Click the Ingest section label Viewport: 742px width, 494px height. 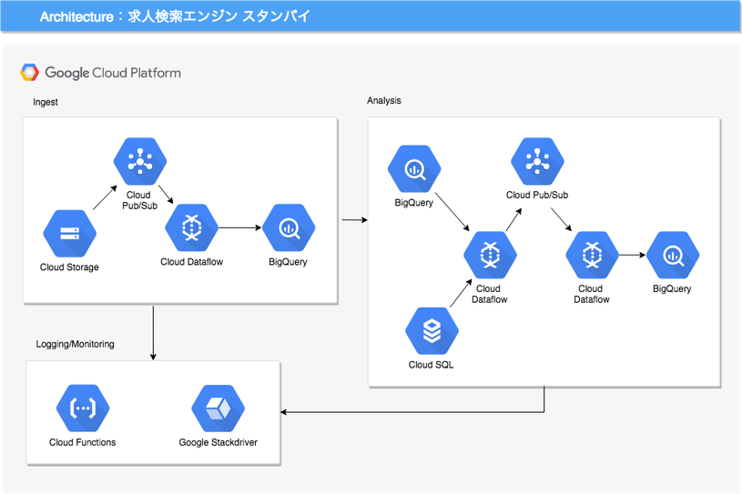tap(46, 102)
